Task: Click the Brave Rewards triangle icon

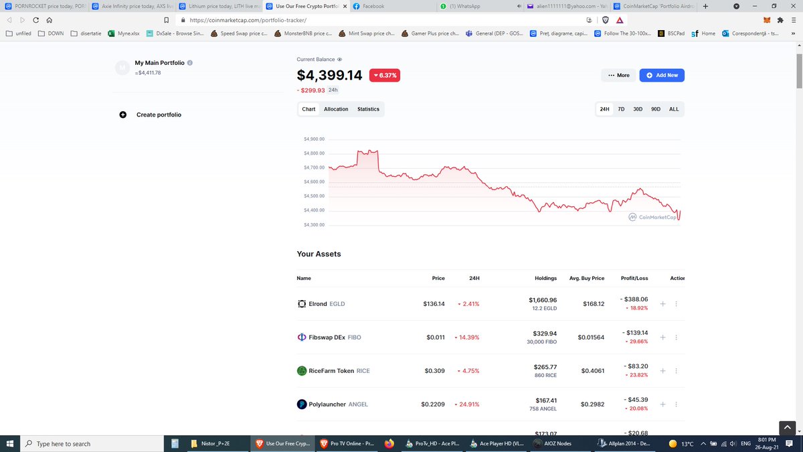Action: [620, 20]
